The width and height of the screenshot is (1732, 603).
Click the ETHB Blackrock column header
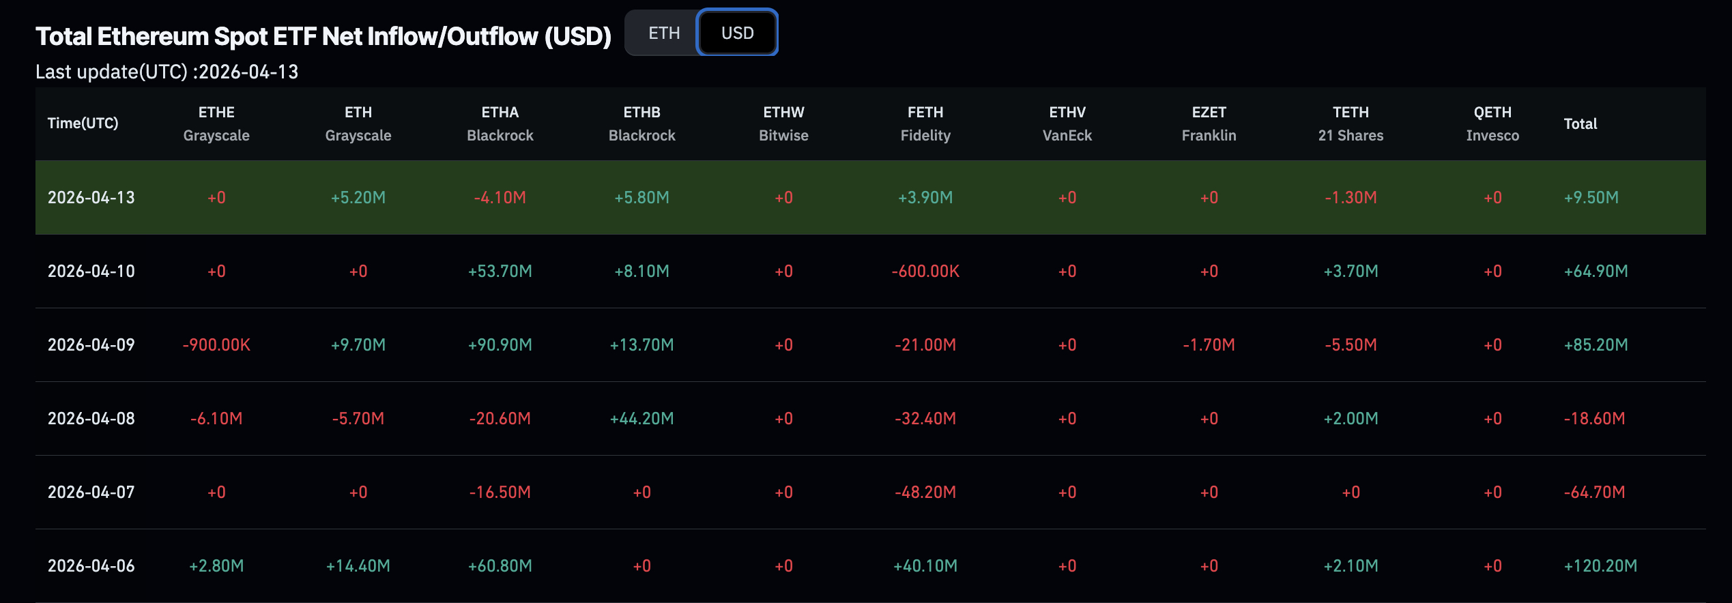tap(641, 123)
